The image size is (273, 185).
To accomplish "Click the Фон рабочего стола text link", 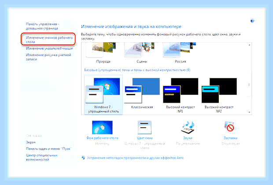I will (102, 138).
